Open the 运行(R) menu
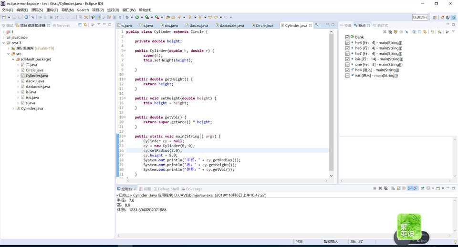The height and width of the screenshot is (247, 458). [113, 10]
